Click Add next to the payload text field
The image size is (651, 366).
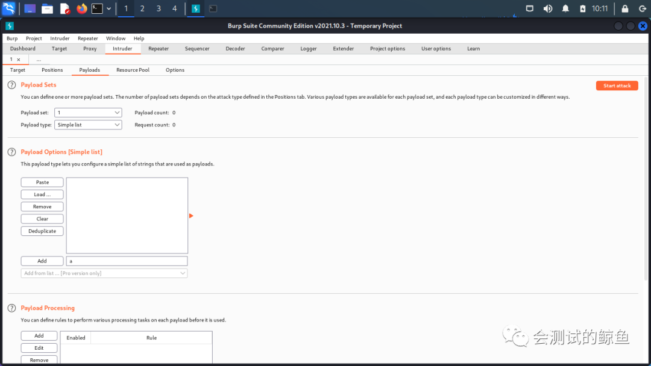(42, 261)
